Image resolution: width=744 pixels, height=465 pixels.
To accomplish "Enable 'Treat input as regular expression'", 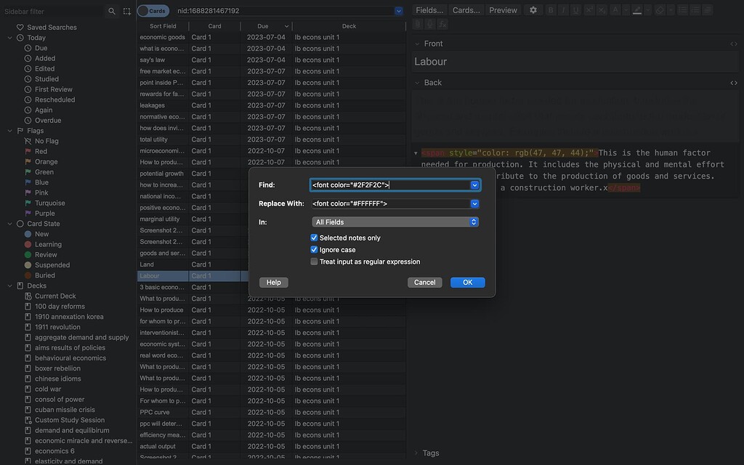I will [x=314, y=261].
